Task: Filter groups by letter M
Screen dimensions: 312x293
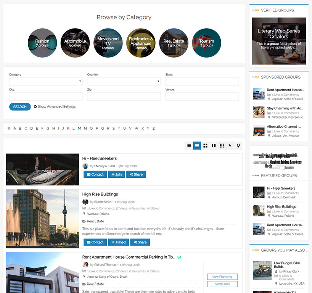Action: (79, 129)
